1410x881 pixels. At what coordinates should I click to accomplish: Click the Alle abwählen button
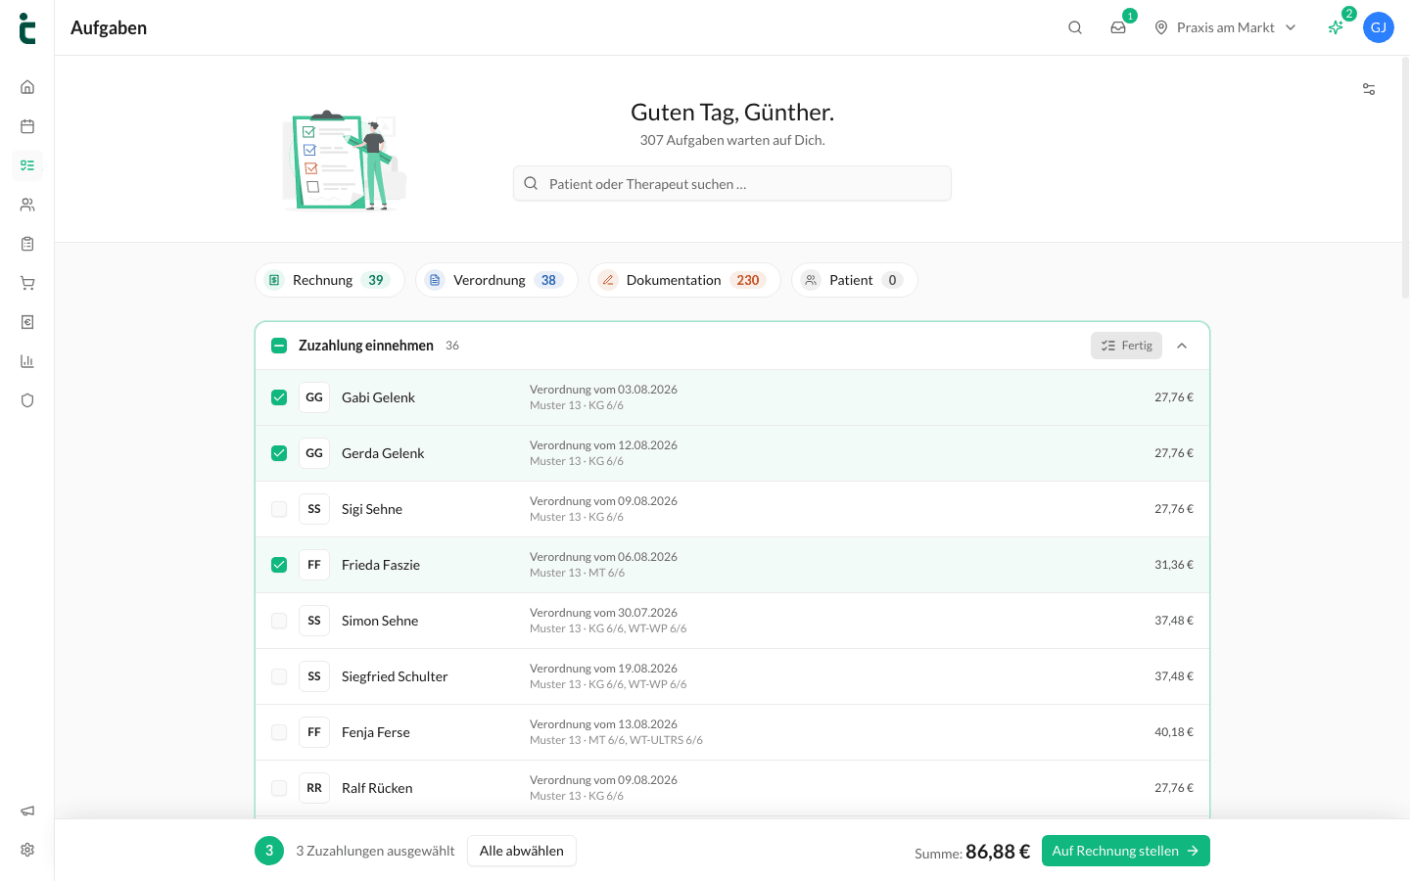coord(522,851)
